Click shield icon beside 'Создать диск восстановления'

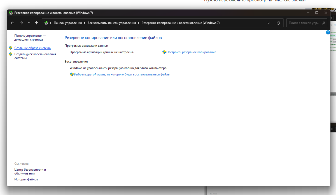coord(11,54)
